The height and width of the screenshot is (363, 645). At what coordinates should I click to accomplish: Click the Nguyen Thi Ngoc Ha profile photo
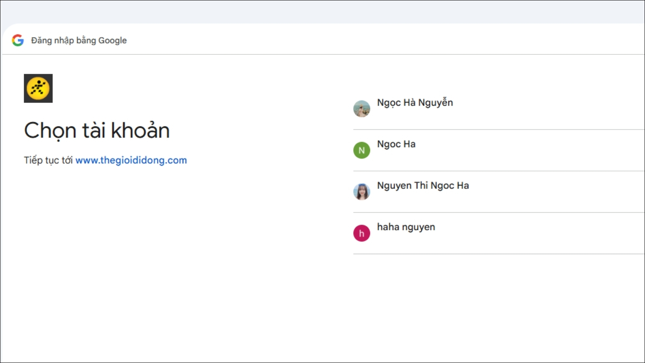tap(362, 192)
